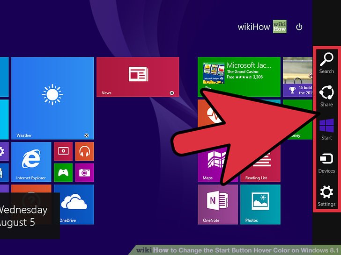Open the Xbox Games tile
341x255 pixels.
click(63, 172)
